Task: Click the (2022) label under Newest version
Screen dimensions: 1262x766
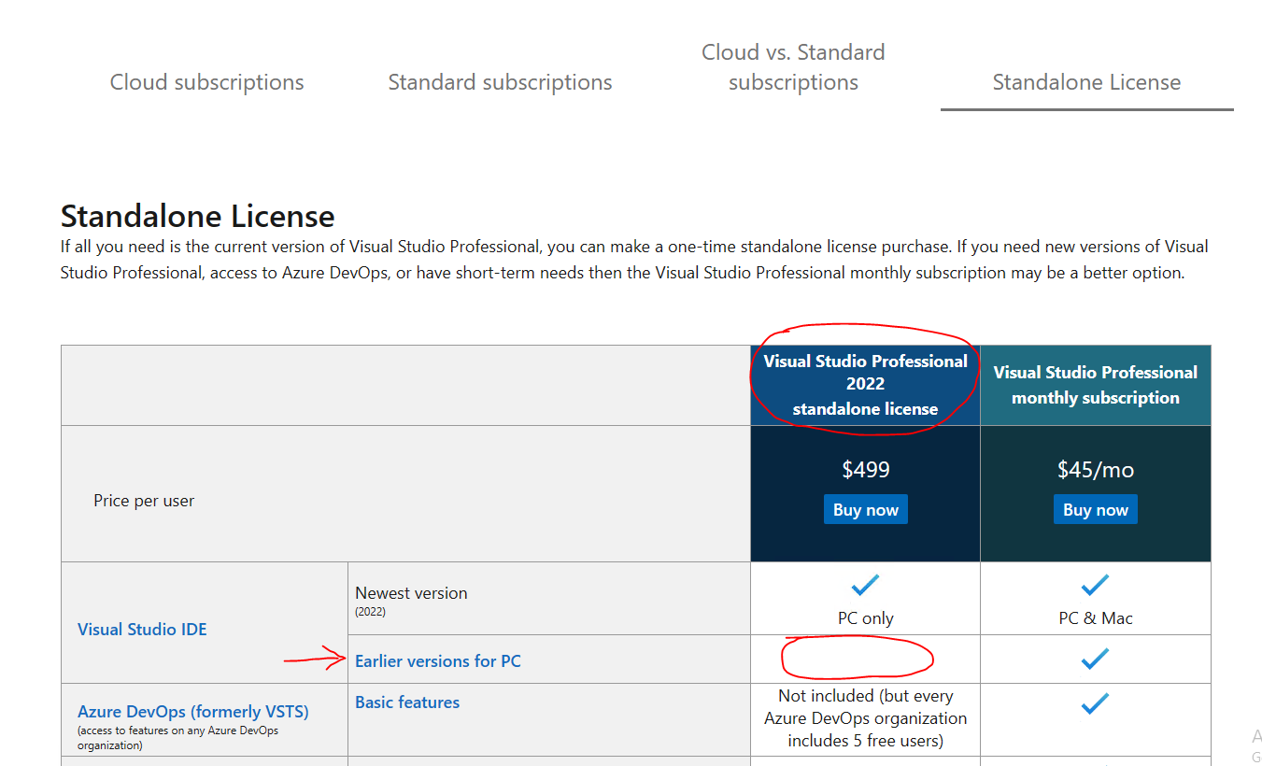Action: click(370, 612)
